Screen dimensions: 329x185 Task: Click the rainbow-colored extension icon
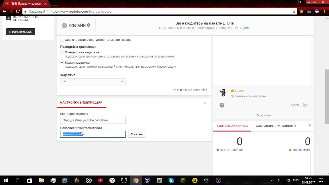pyautogui.click(x=301, y=11)
